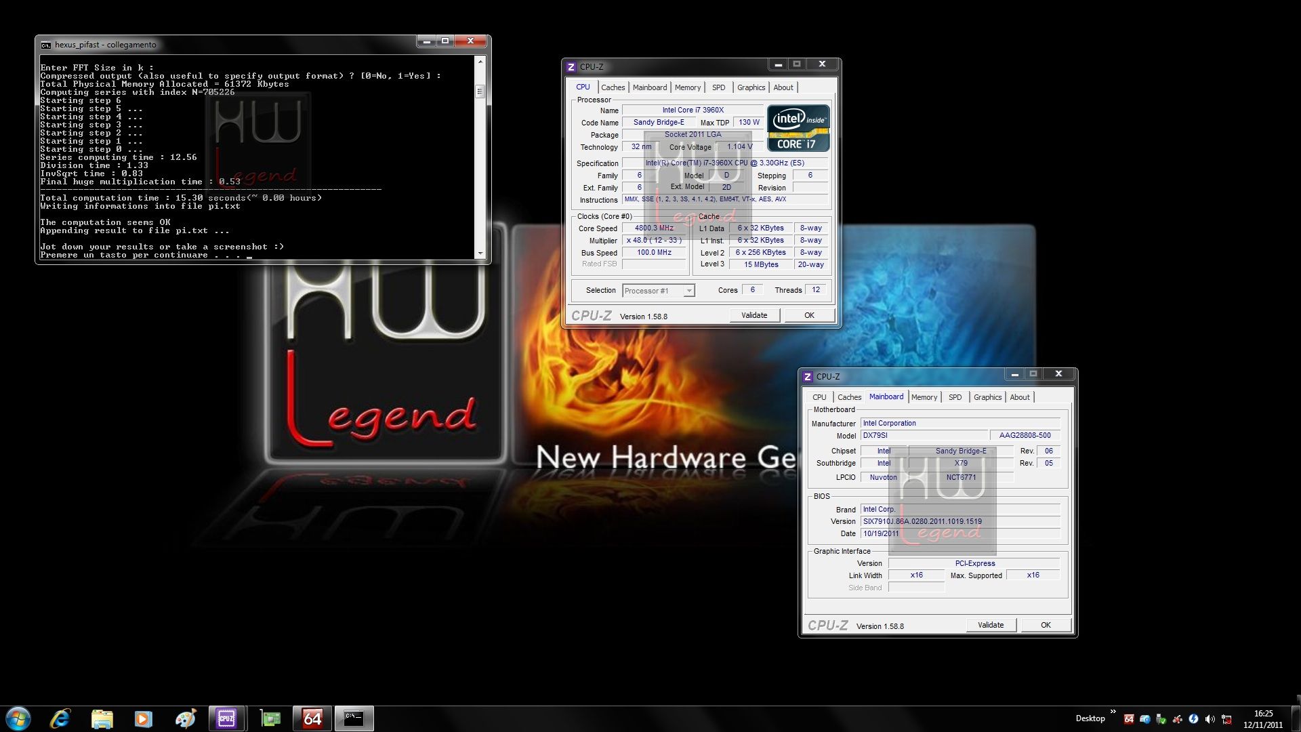Click the console scrollbar thumb
Viewport: 1301px width, 732px height.
tap(480, 91)
